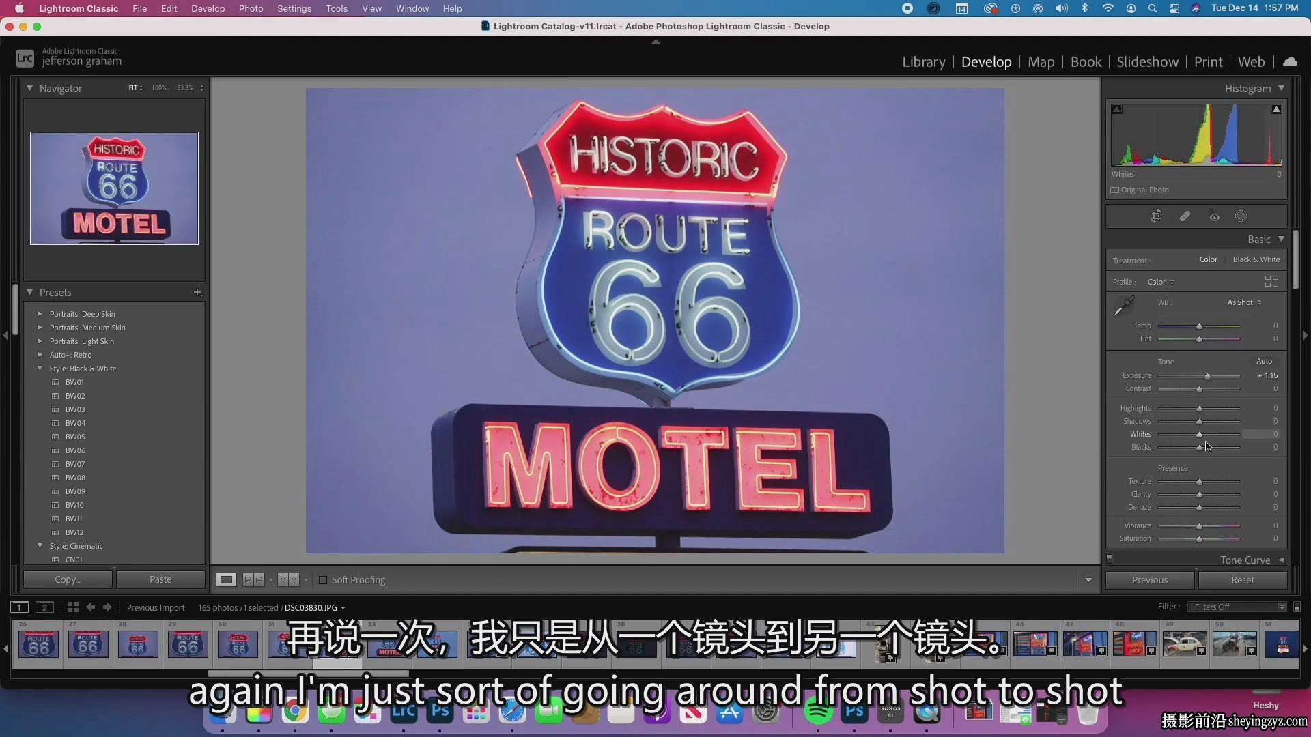
Task: Choose Black & White treatment
Action: tap(1256, 259)
